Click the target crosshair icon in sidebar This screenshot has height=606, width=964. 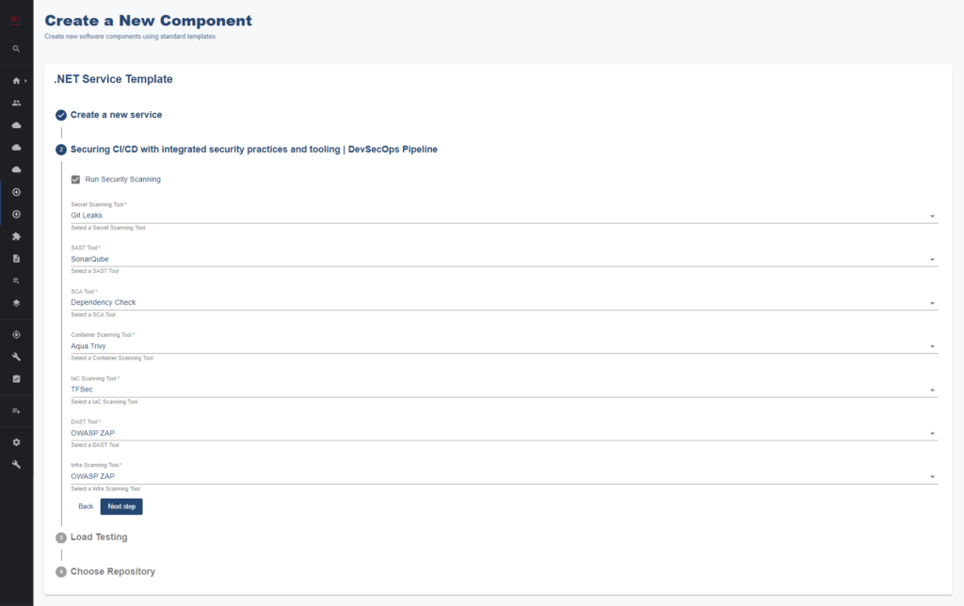point(16,335)
